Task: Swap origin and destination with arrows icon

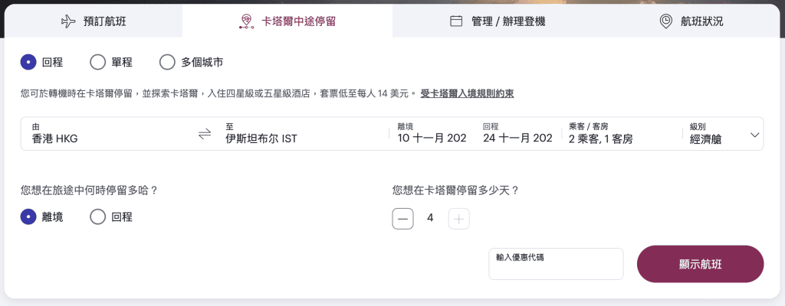Action: pyautogui.click(x=204, y=134)
